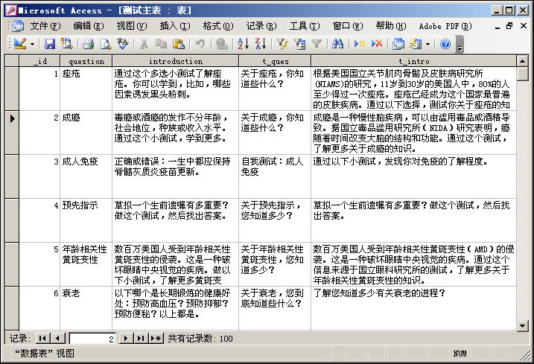Click the Spelling check icon
Screen dimensions: 534x364
click(123, 44)
